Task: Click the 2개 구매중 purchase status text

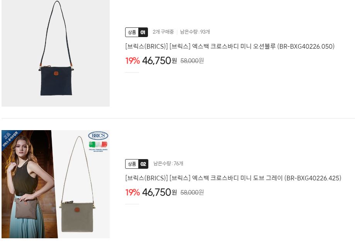Action: click(x=163, y=32)
